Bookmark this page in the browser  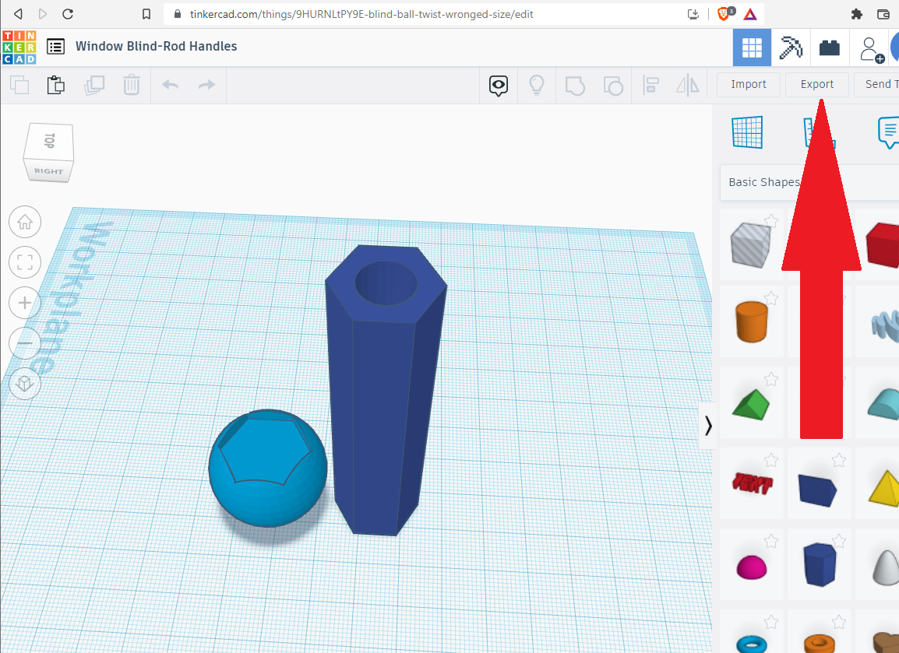[x=146, y=14]
